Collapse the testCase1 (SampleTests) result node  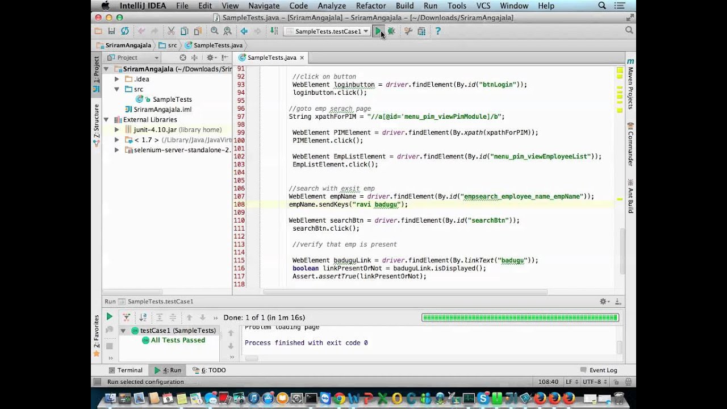coord(123,331)
